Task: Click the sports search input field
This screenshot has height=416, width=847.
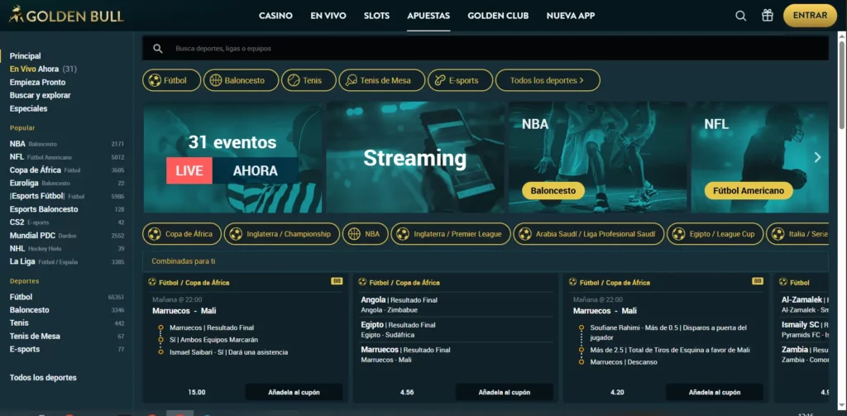Action: pyautogui.click(x=485, y=49)
